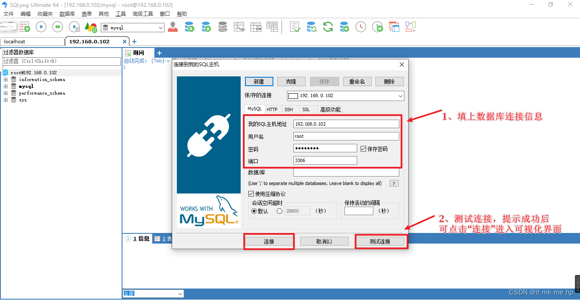The image size is (580, 300).
Task: Click the 测试连接 button
Action: [x=380, y=241]
